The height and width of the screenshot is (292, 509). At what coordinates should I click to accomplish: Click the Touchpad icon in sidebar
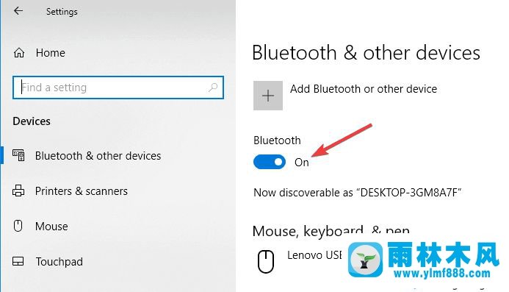tap(18, 261)
